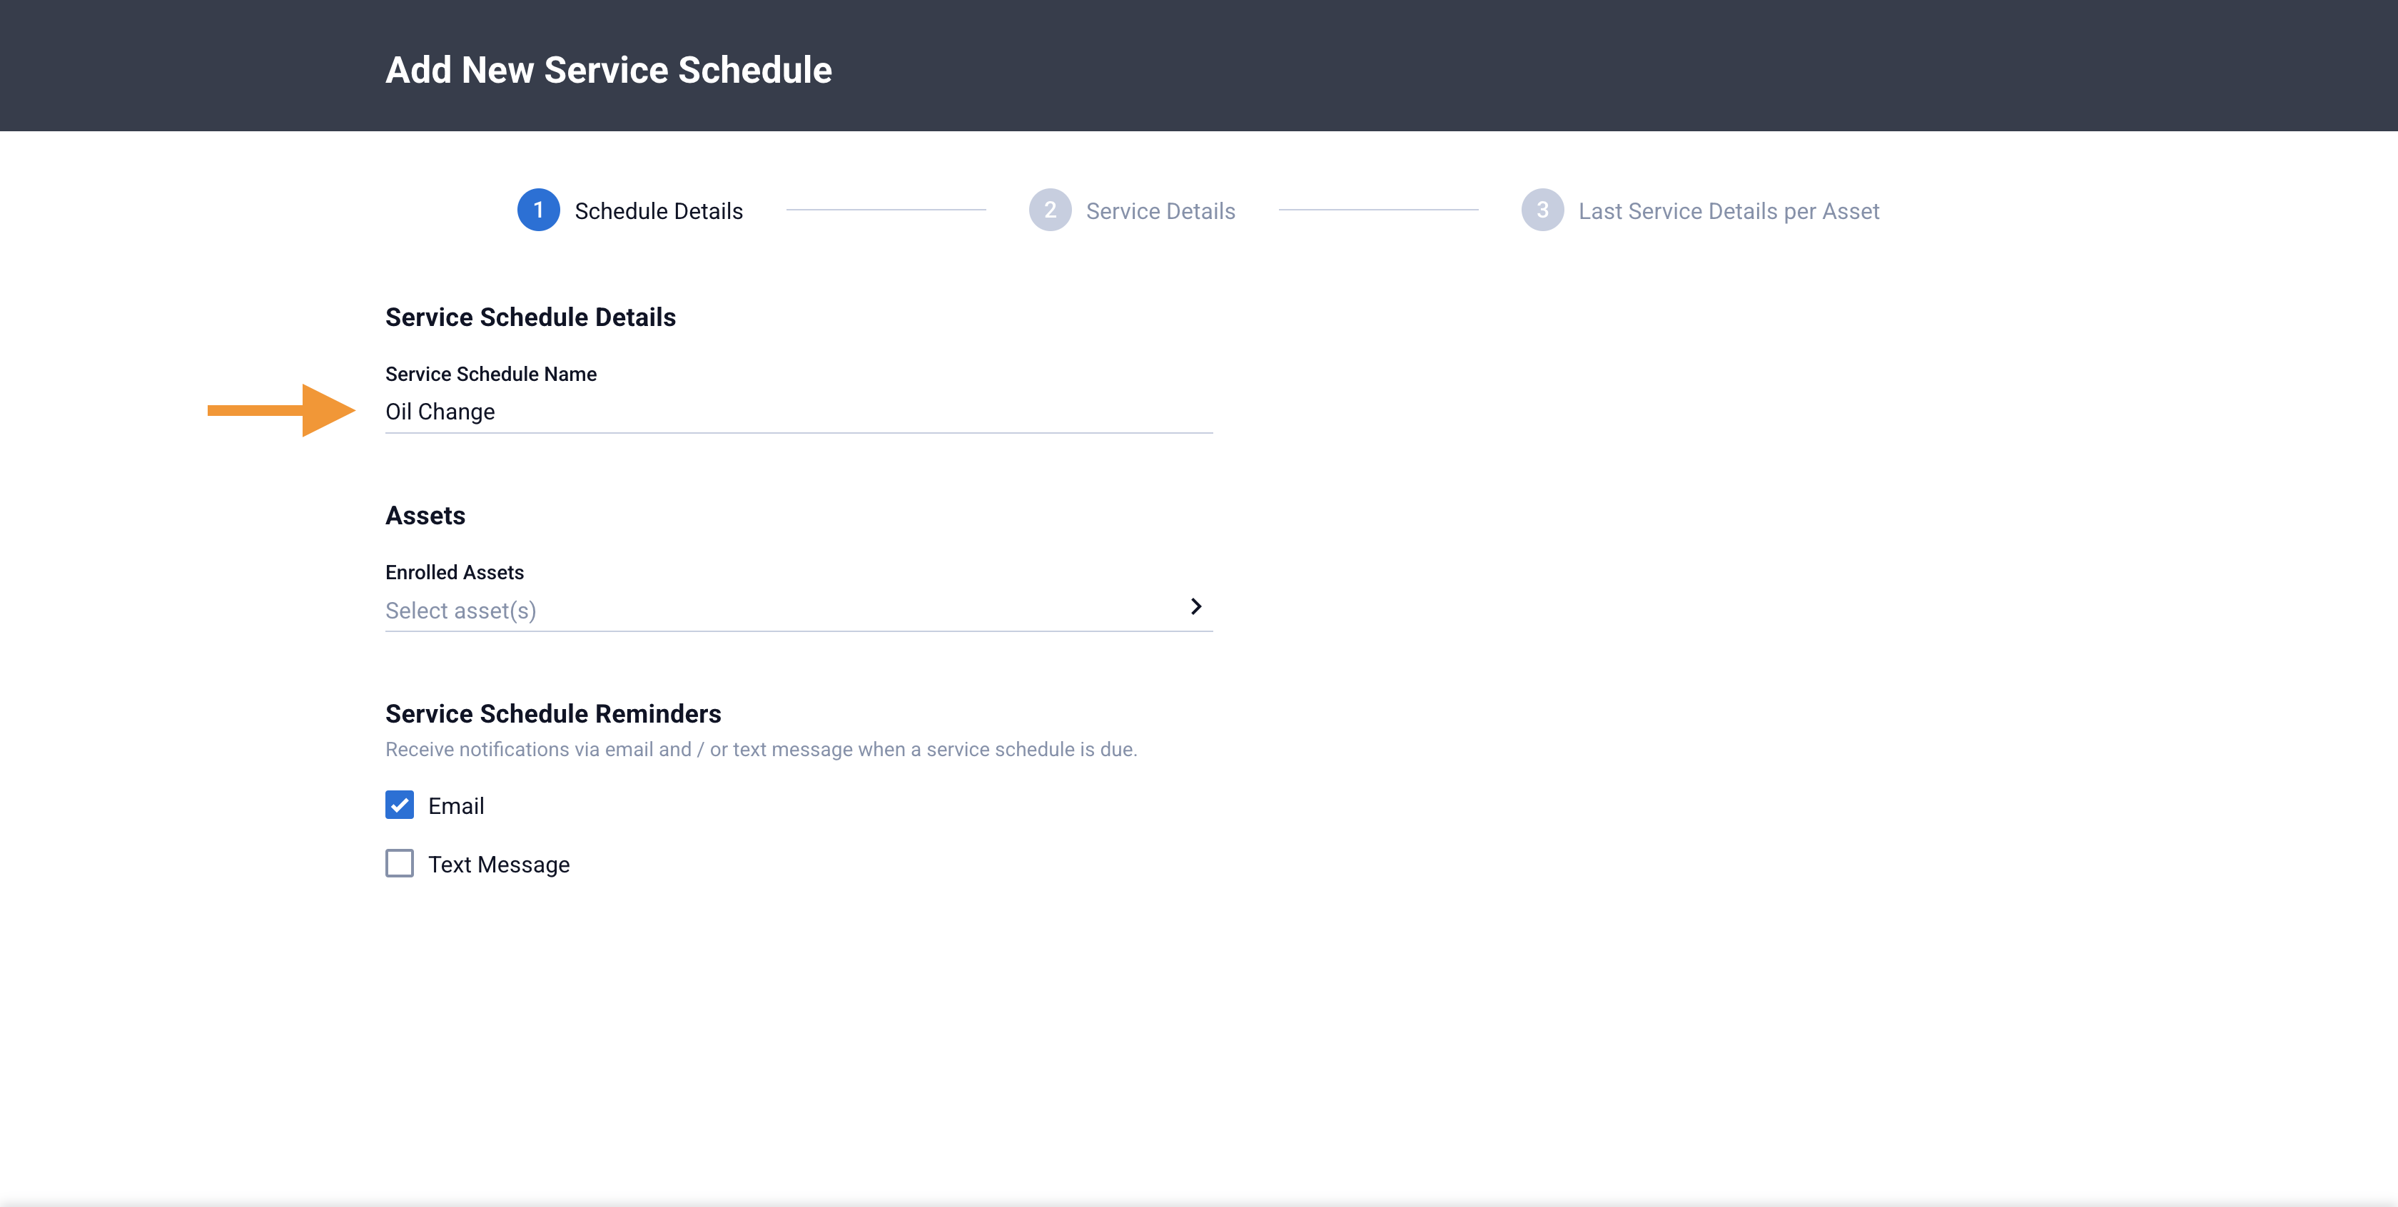Enable the Text Message reminder checkbox
The width and height of the screenshot is (2398, 1207).
(x=400, y=864)
